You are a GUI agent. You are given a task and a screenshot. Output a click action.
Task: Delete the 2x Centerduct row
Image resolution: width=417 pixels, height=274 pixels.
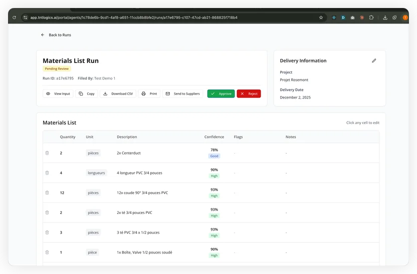pyautogui.click(x=47, y=153)
